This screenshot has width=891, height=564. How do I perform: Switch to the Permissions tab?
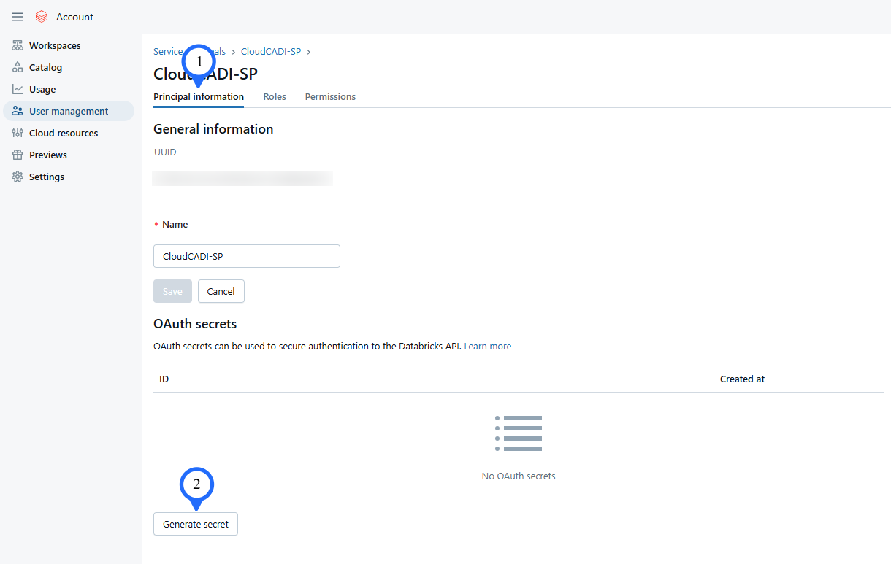pyautogui.click(x=330, y=96)
